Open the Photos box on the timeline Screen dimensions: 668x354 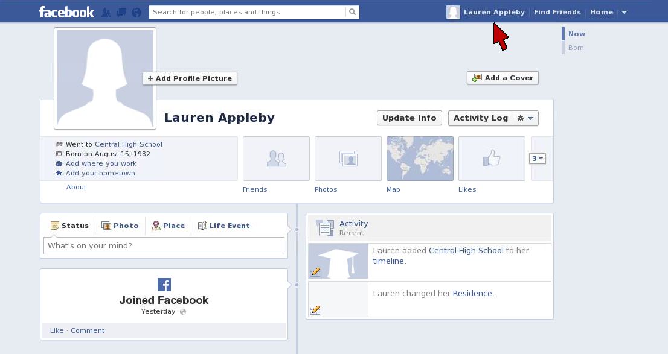(348, 159)
